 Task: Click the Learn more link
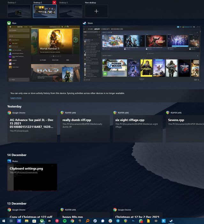(16, 98)
